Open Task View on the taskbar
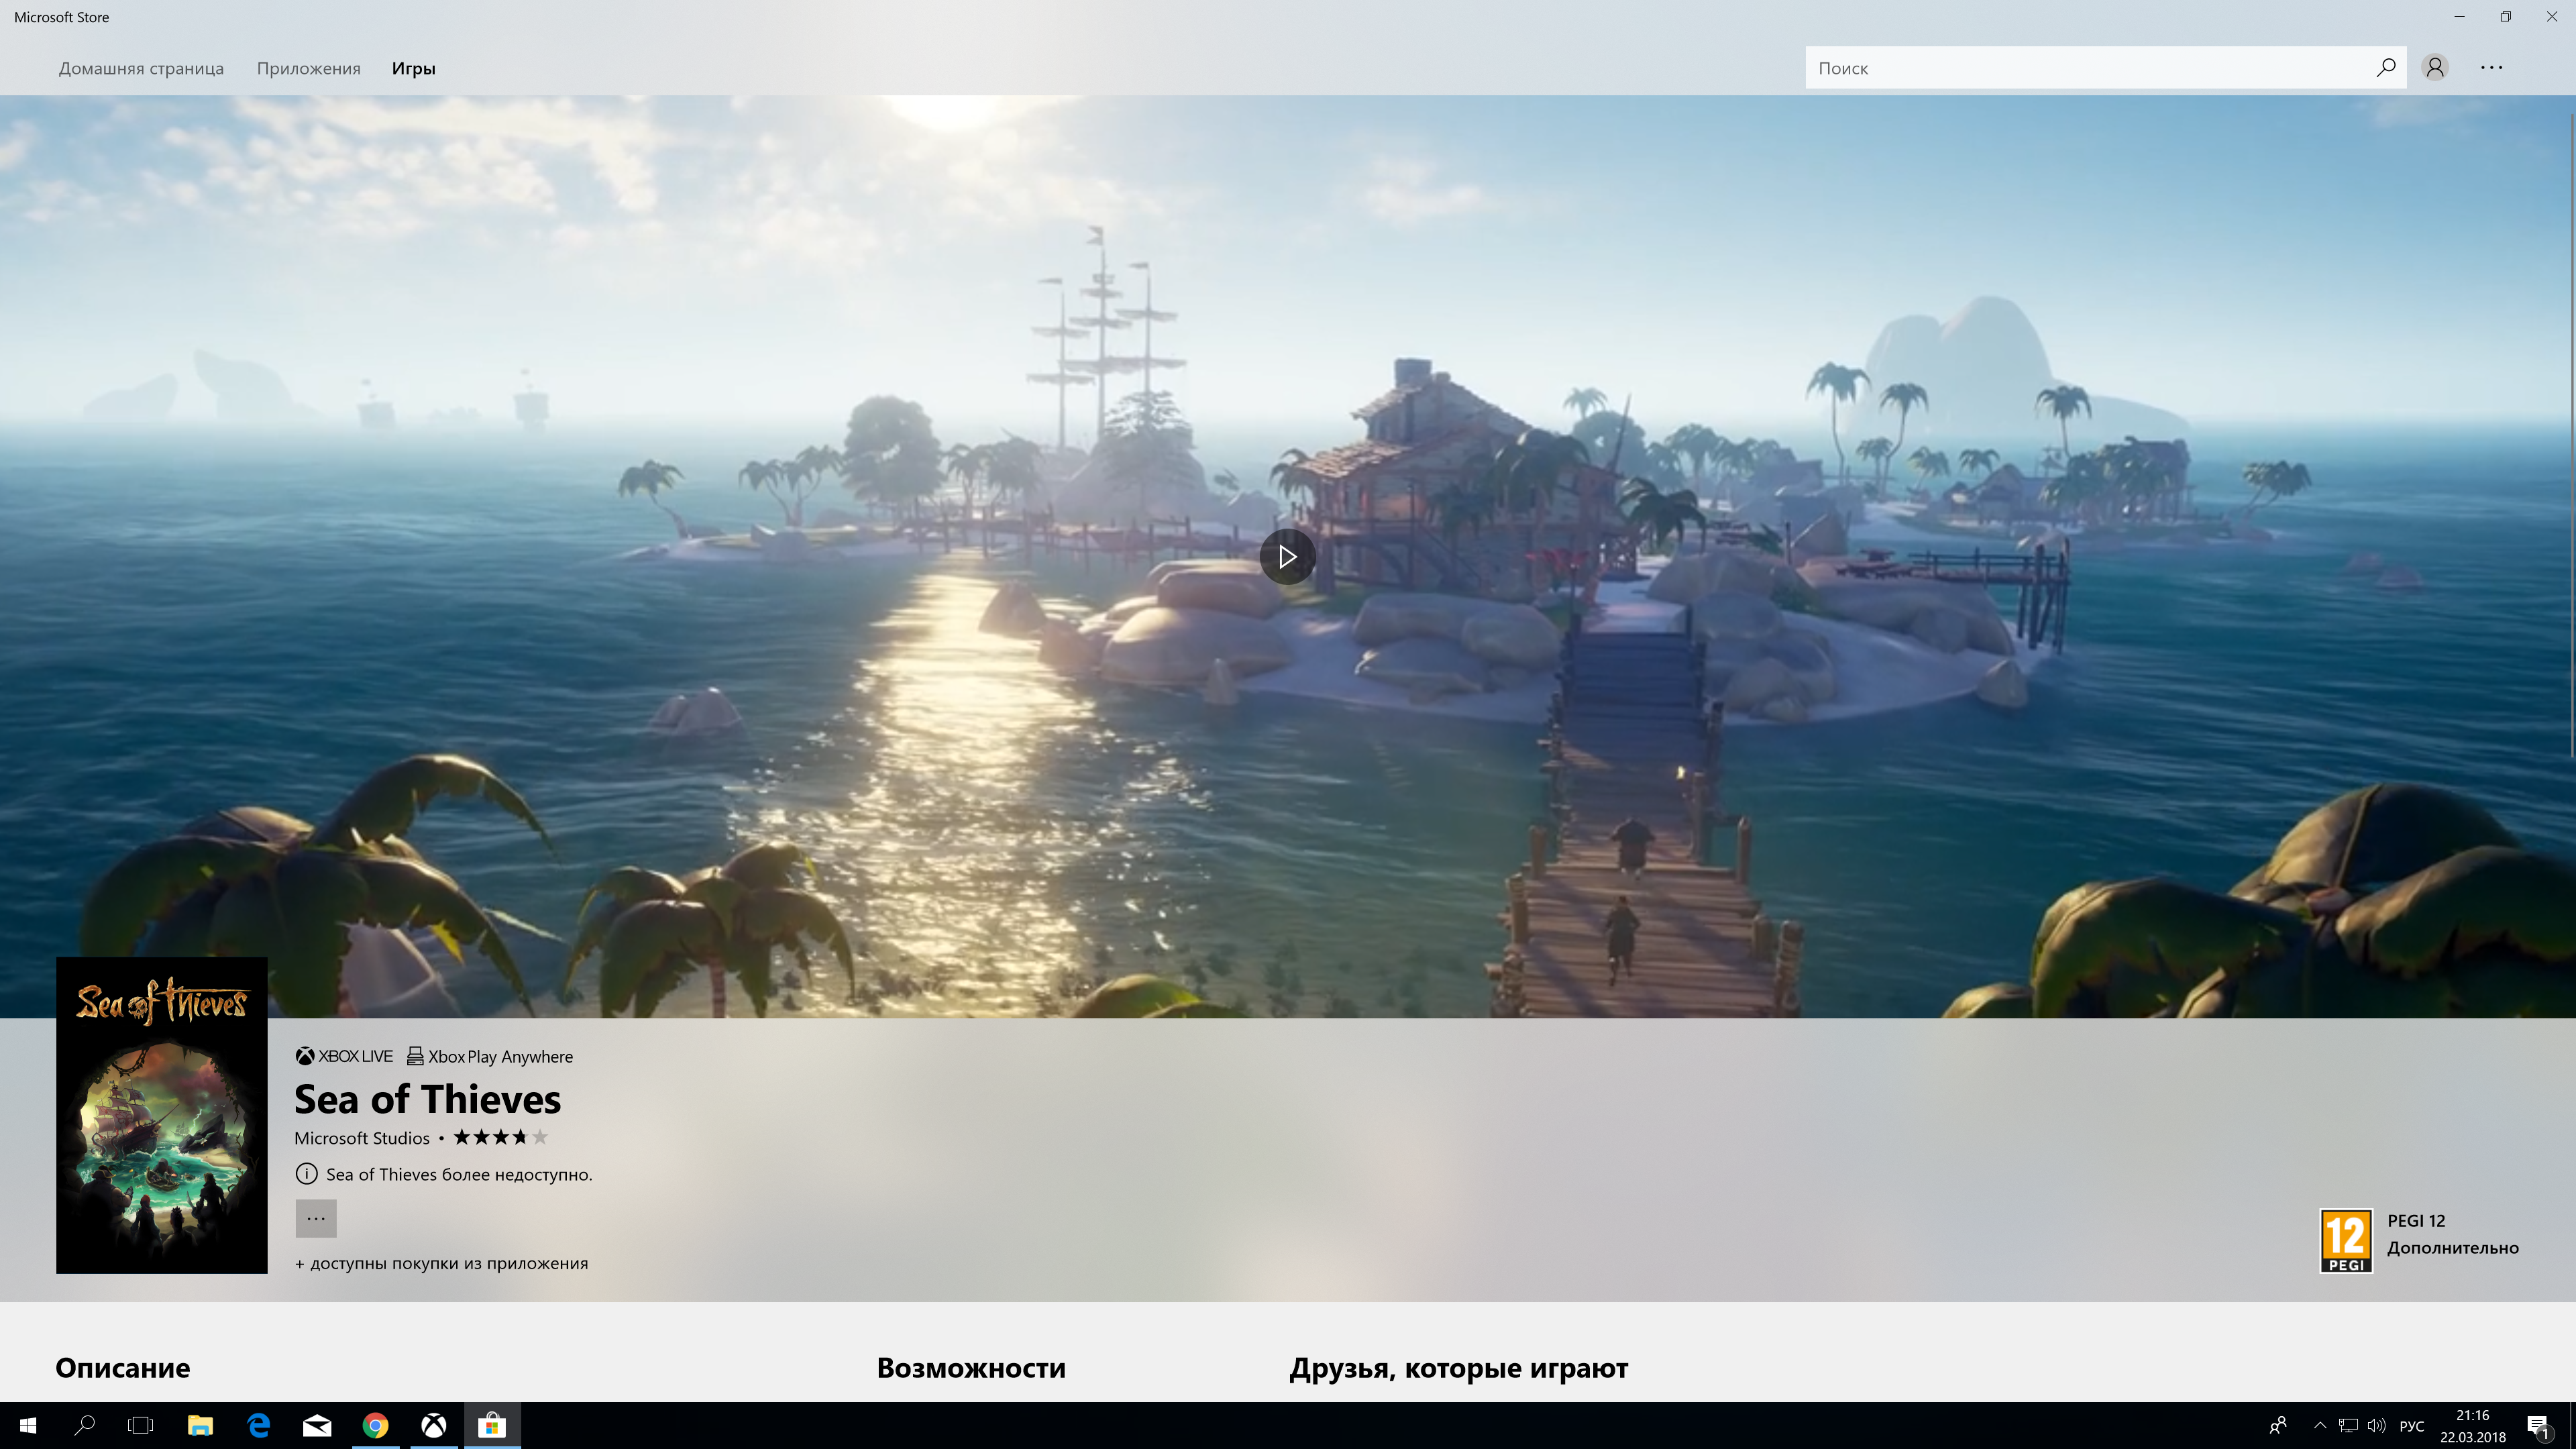Viewport: 2576px width, 1449px height. tap(141, 1425)
